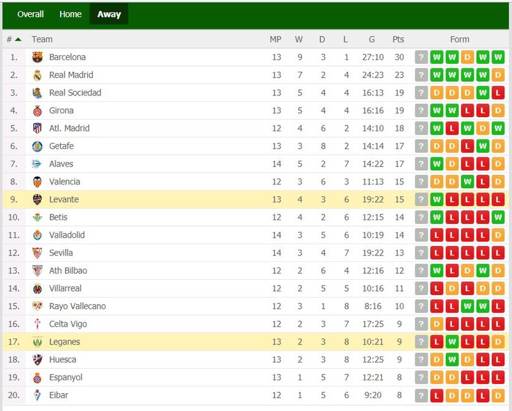
Task: Click the Atl. Madrid crest icon
Action: (38, 129)
